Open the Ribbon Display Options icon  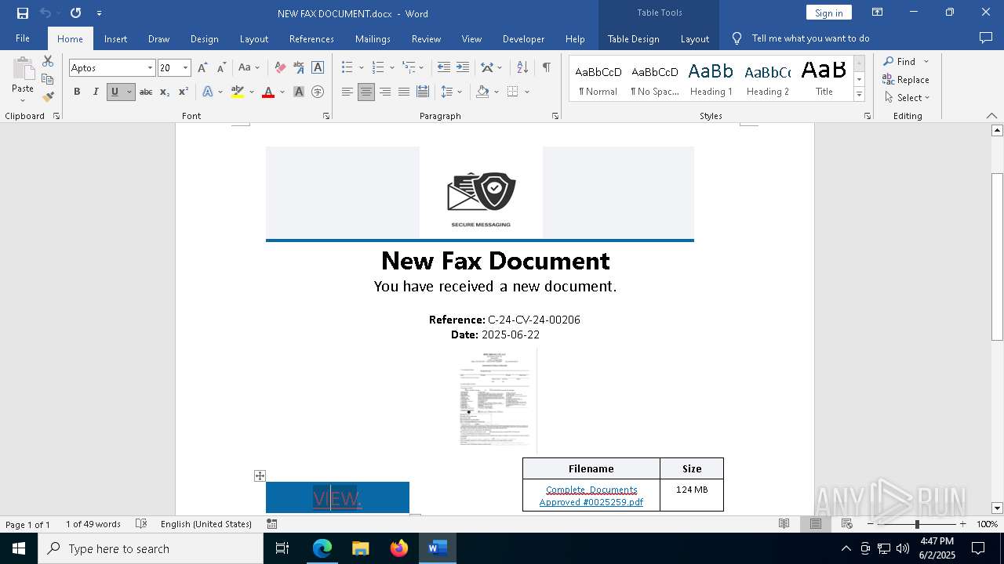(x=878, y=13)
